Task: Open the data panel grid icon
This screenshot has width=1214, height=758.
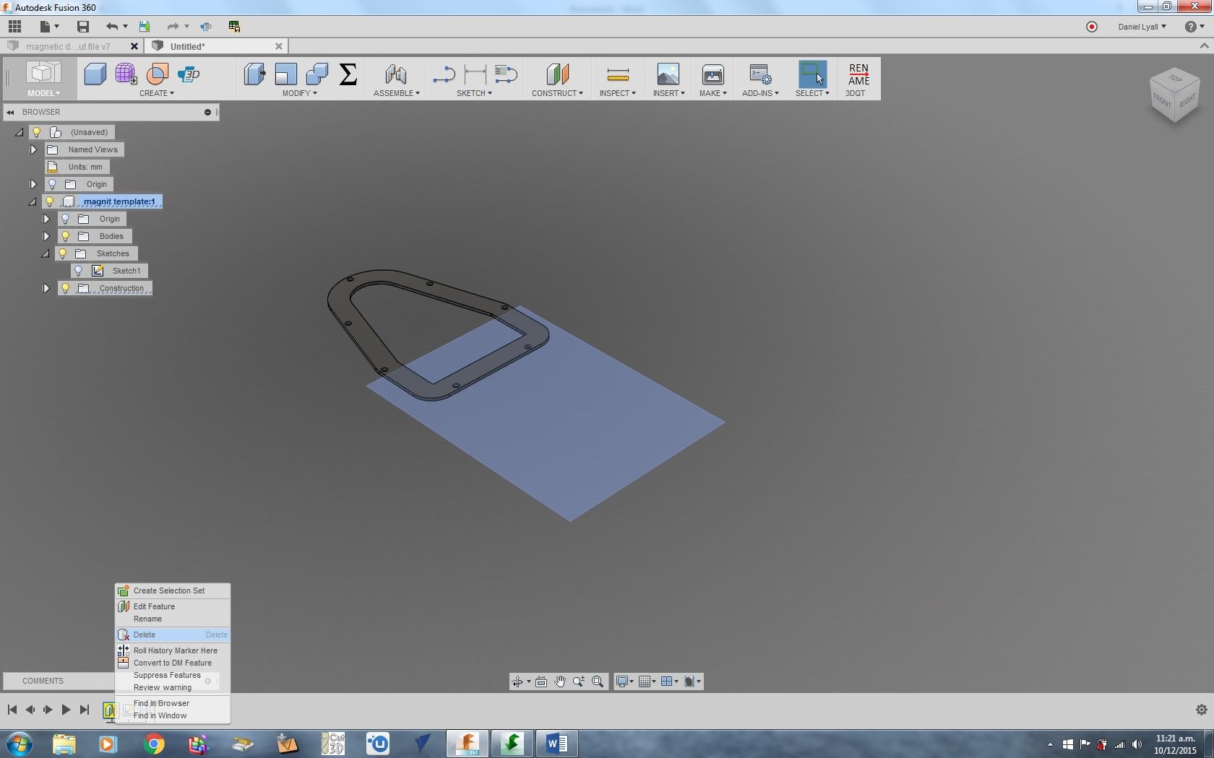Action: 14,27
